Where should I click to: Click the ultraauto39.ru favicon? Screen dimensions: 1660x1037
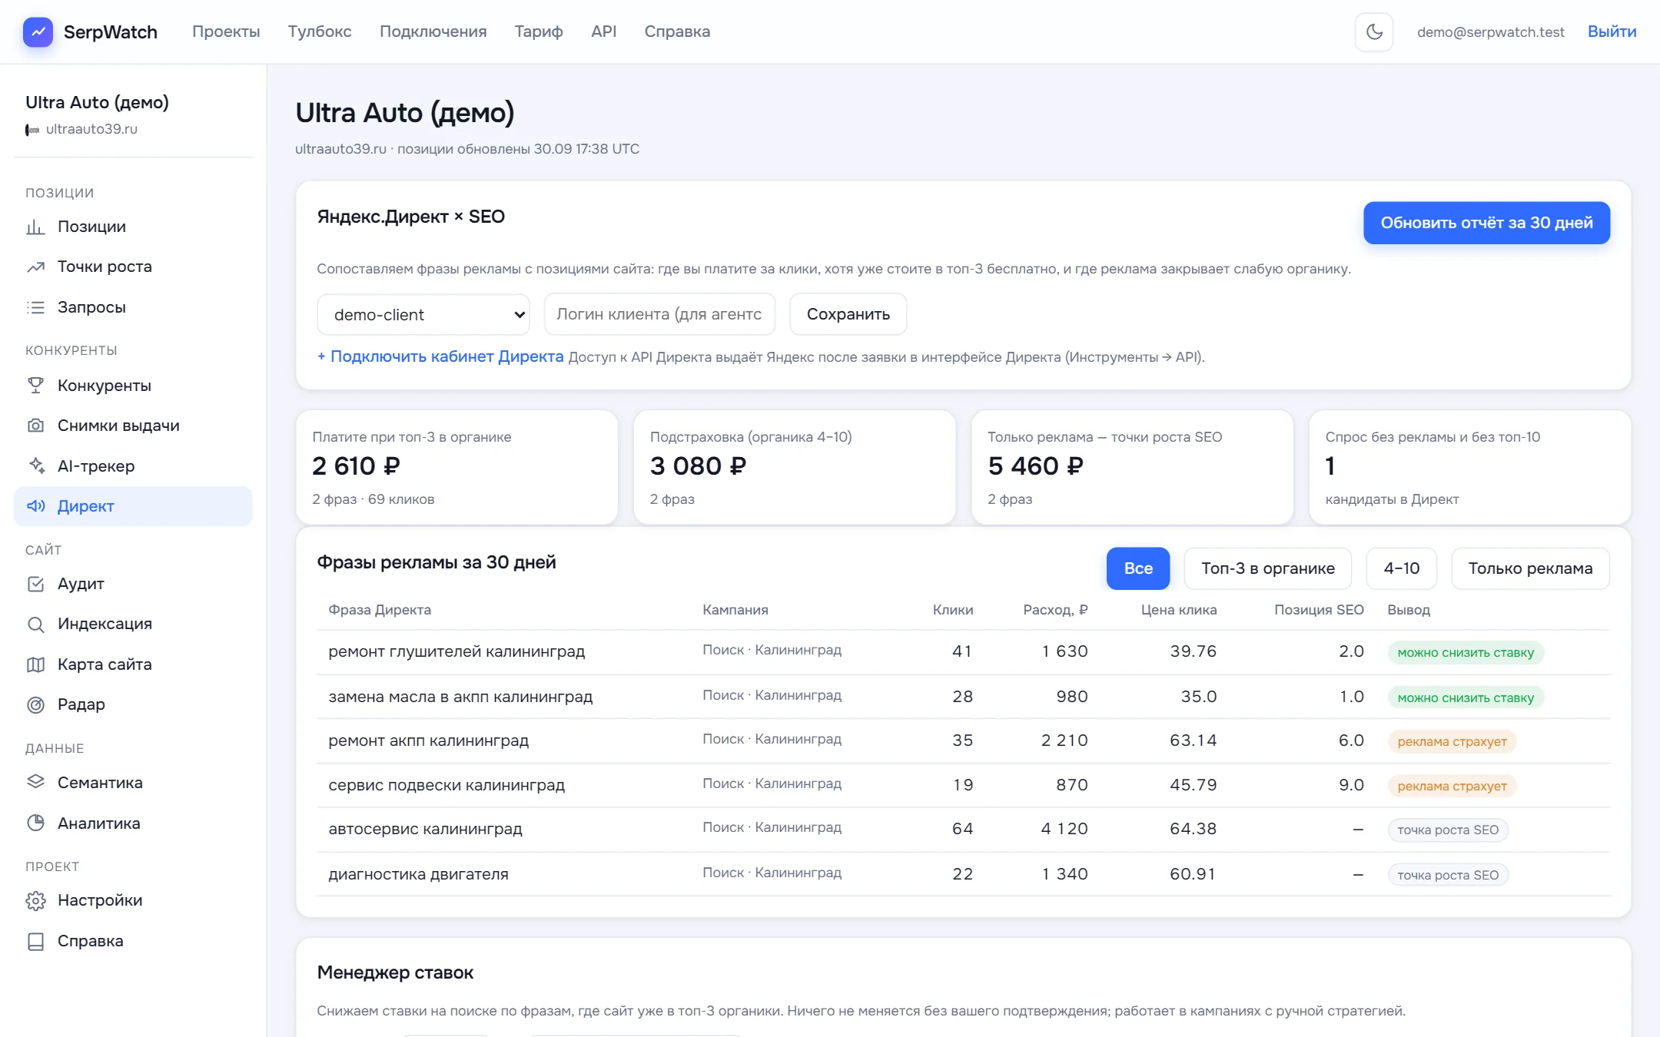pyautogui.click(x=32, y=130)
